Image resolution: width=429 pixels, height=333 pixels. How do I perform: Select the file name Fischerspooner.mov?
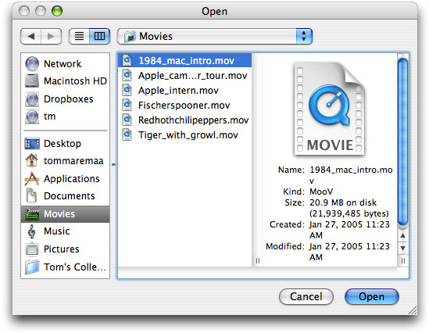pyautogui.click(x=184, y=106)
